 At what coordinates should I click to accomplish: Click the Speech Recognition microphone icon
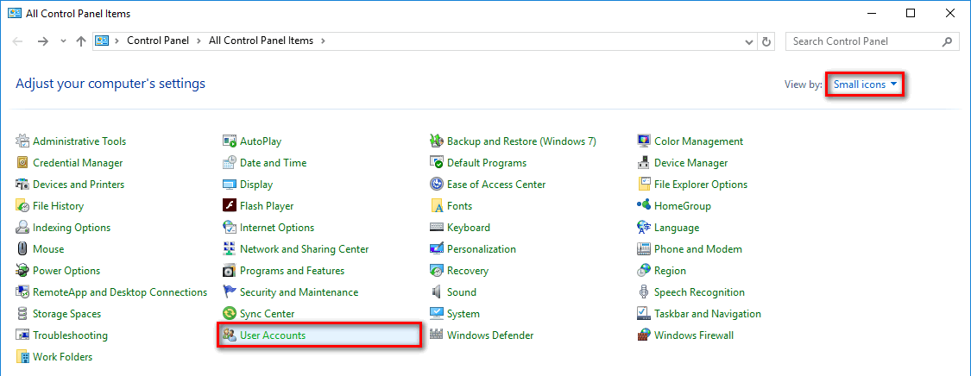pyautogui.click(x=644, y=291)
